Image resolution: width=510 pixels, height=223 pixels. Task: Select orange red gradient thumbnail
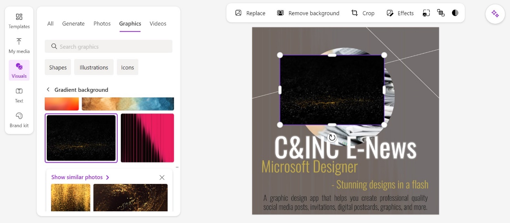click(x=62, y=104)
